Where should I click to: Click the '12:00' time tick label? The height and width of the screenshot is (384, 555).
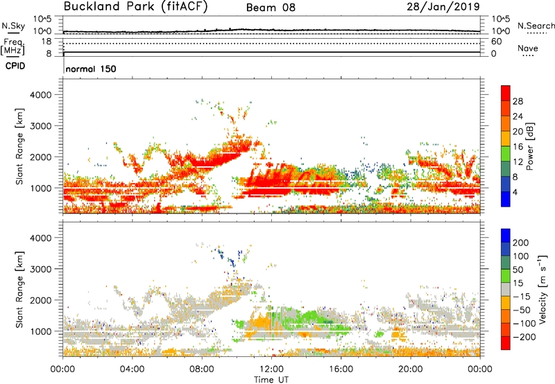(271, 369)
